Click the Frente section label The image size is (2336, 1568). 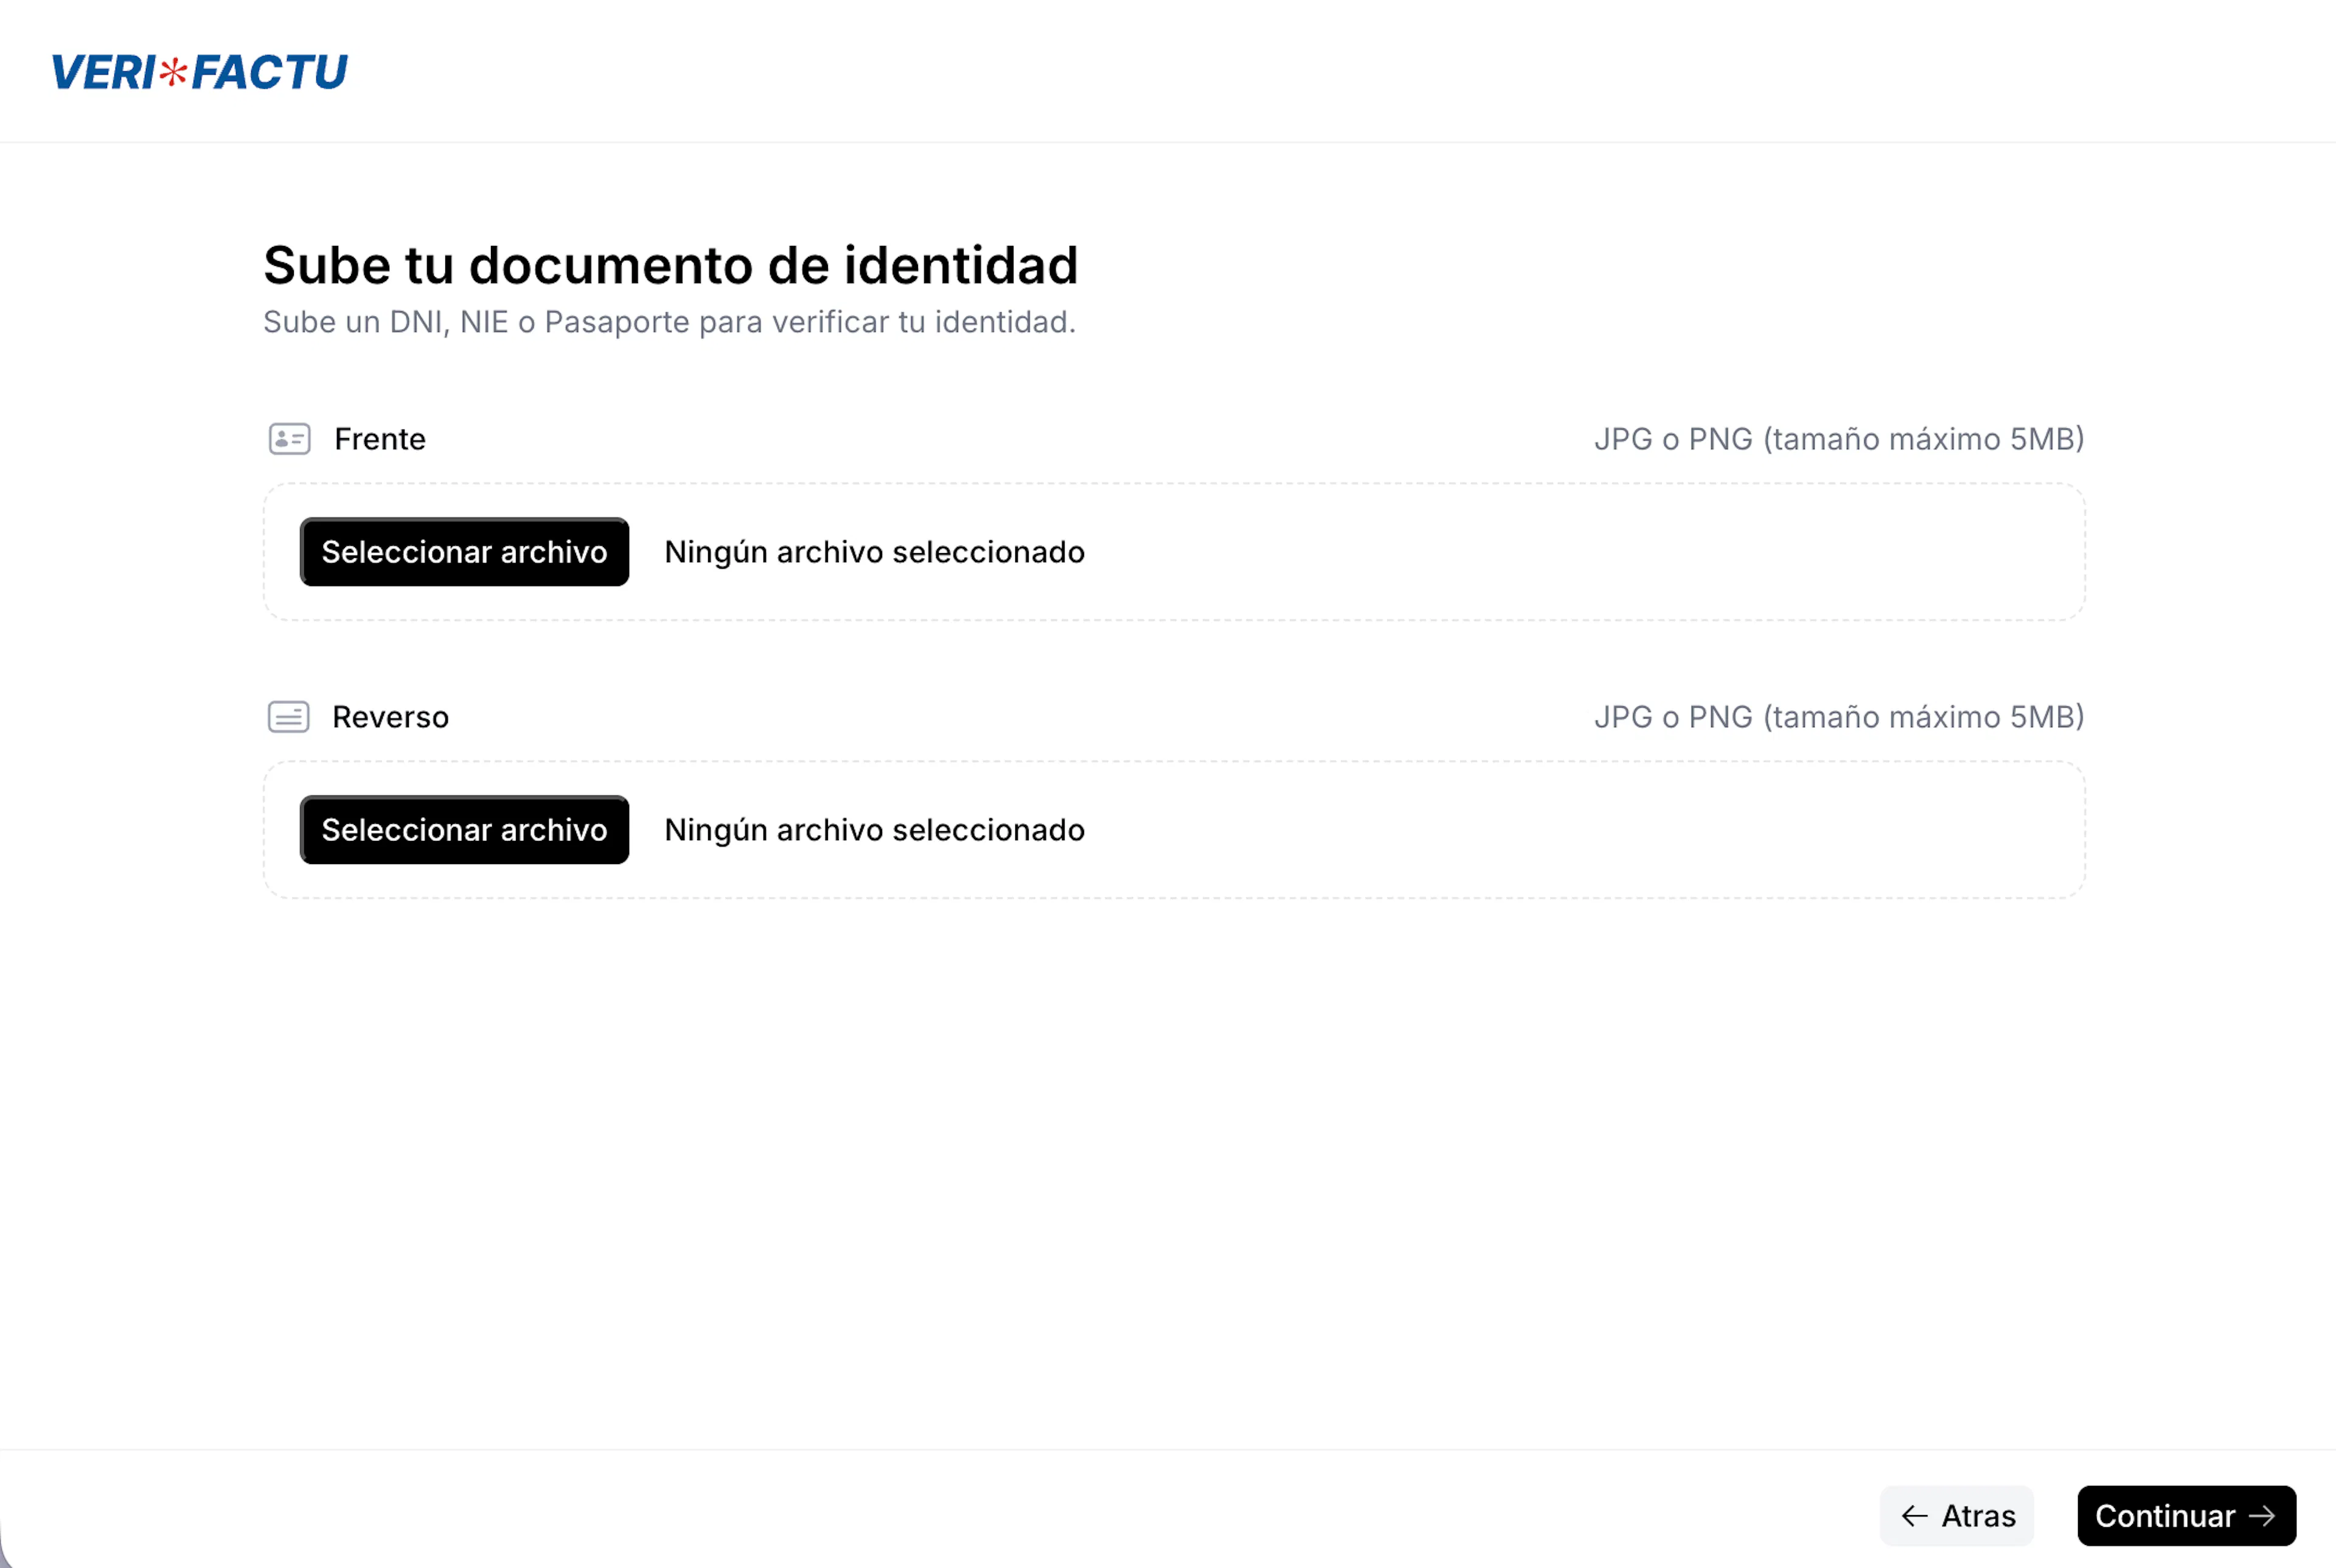[x=380, y=439]
